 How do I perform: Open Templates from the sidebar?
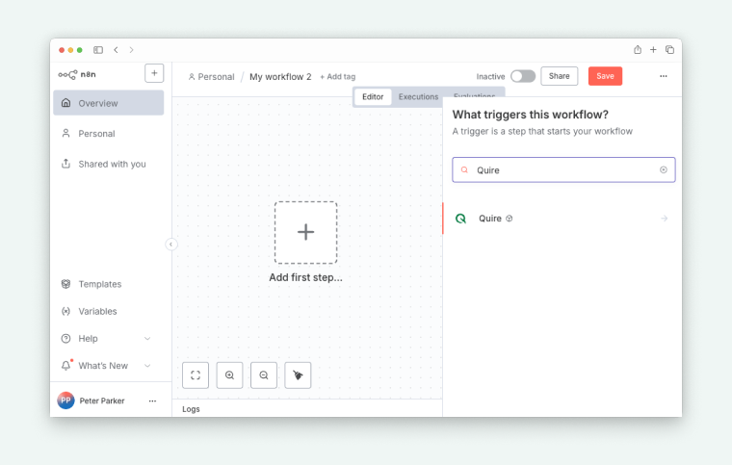(100, 284)
